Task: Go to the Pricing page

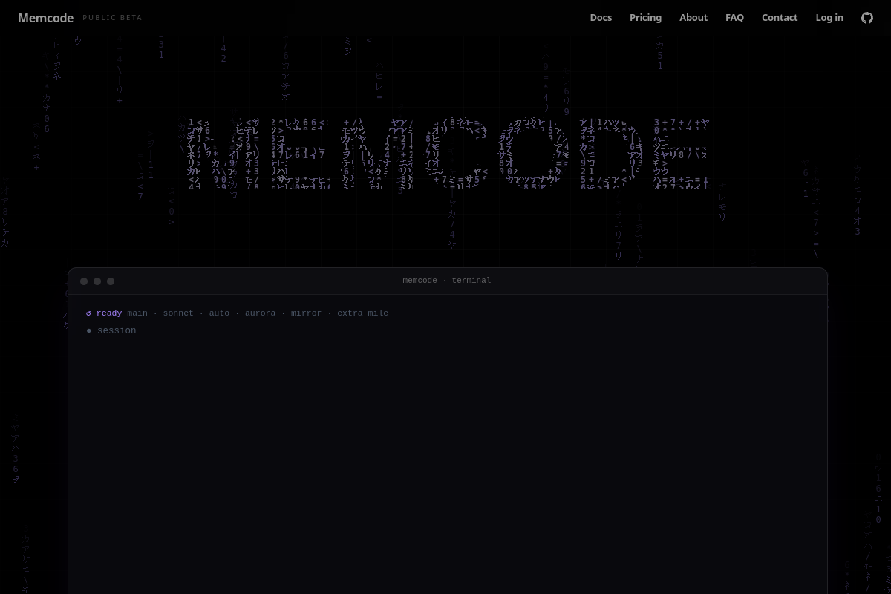Action: [x=645, y=18]
